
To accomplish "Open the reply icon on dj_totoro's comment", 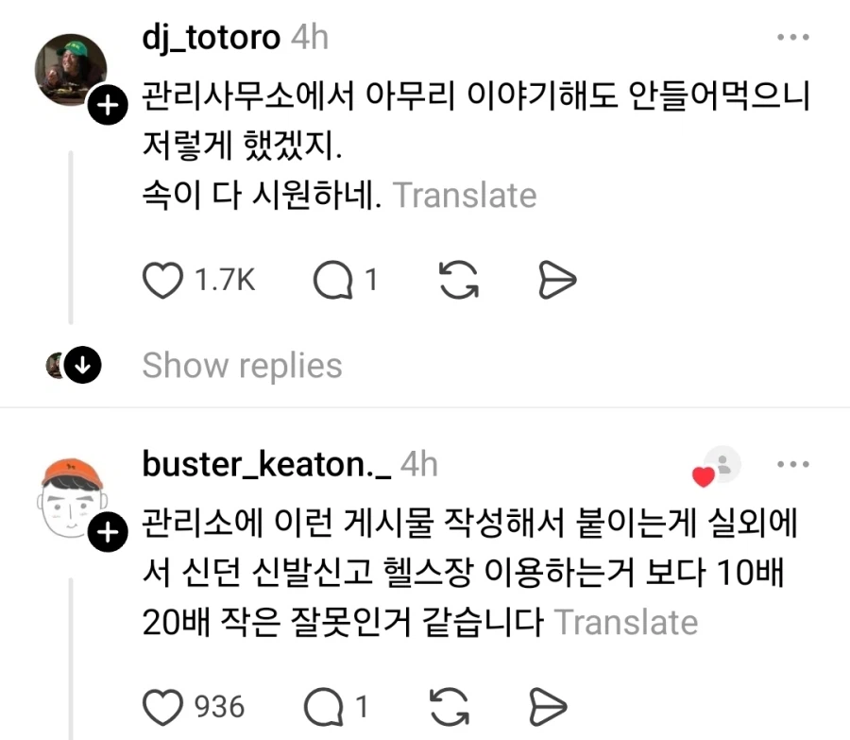I will [x=336, y=280].
